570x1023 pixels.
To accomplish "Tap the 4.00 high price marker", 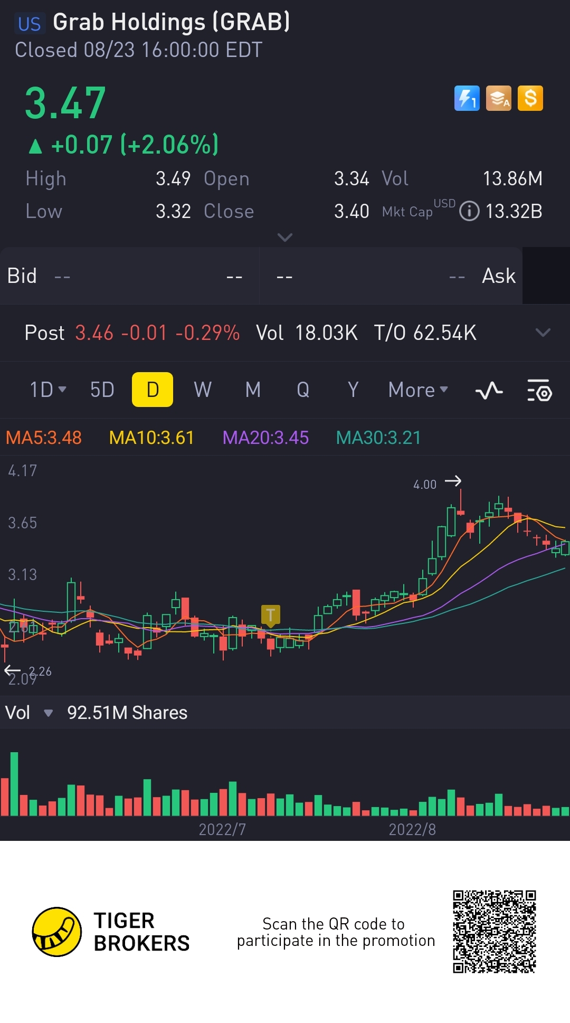I will [x=425, y=485].
